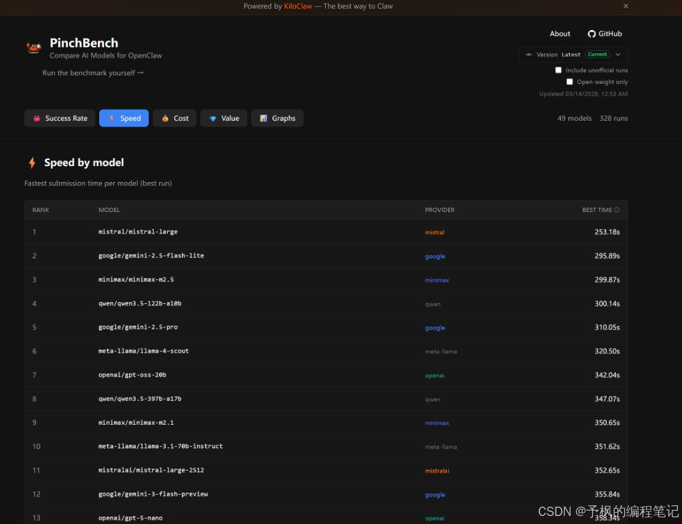Click the GitHub octocat icon
Screen dimensions: 682x524
click(591, 34)
